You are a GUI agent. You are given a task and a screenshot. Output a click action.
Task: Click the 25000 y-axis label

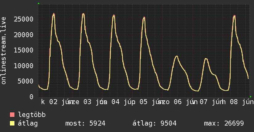[24, 19]
